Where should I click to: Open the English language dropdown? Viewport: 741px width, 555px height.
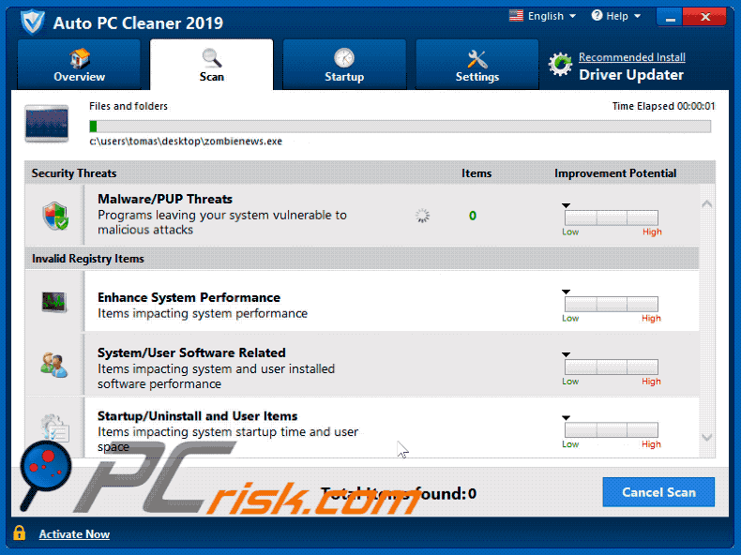[x=552, y=16]
